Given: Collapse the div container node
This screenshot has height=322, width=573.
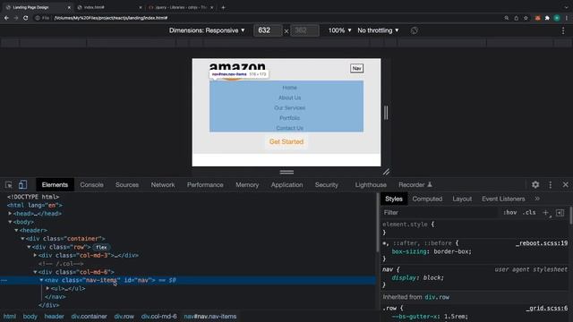Looking at the screenshot, I should [x=22, y=239].
